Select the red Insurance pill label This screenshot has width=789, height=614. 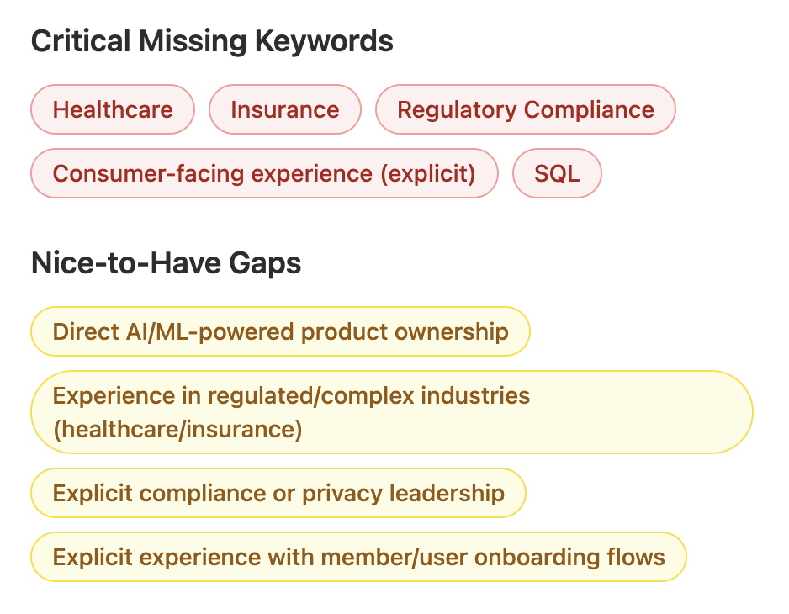(285, 109)
